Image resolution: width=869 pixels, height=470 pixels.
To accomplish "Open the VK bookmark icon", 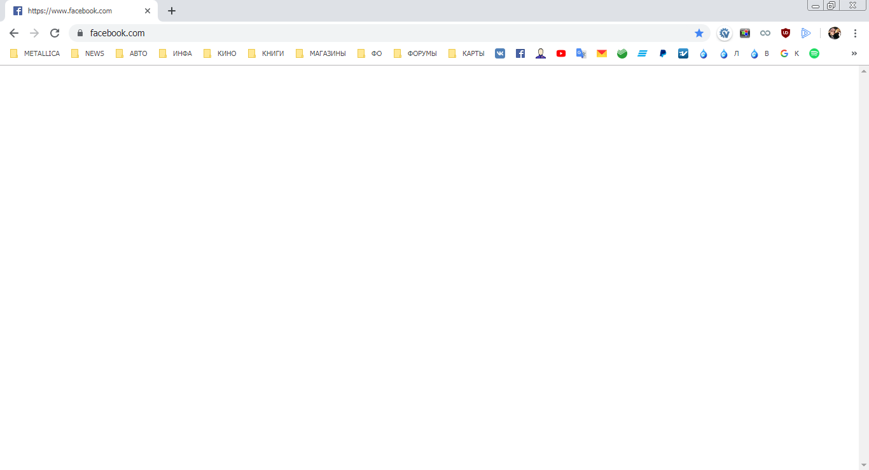I will coord(500,53).
